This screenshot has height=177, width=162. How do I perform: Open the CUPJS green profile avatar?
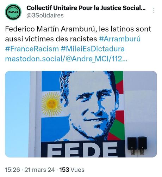[13, 12]
